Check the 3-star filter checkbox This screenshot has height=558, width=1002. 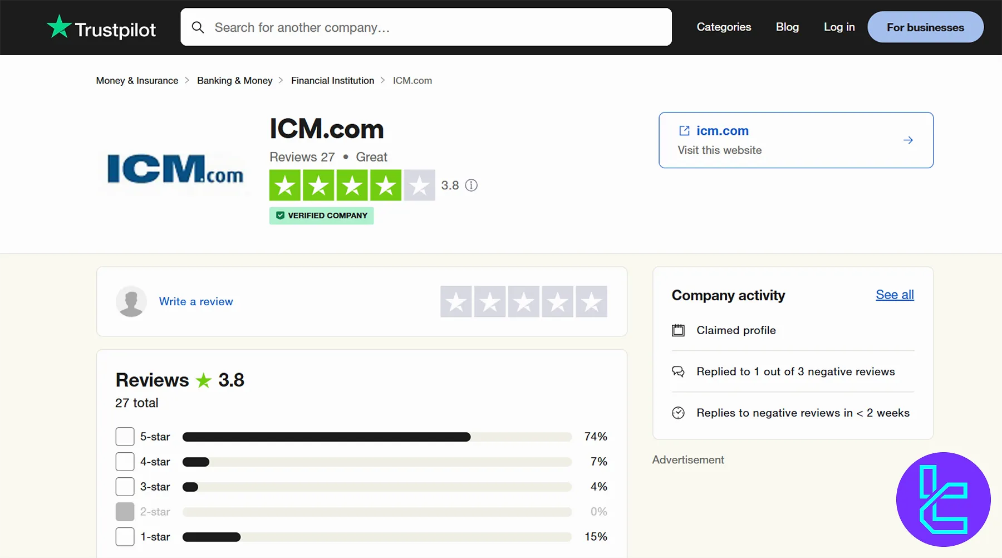coord(125,487)
